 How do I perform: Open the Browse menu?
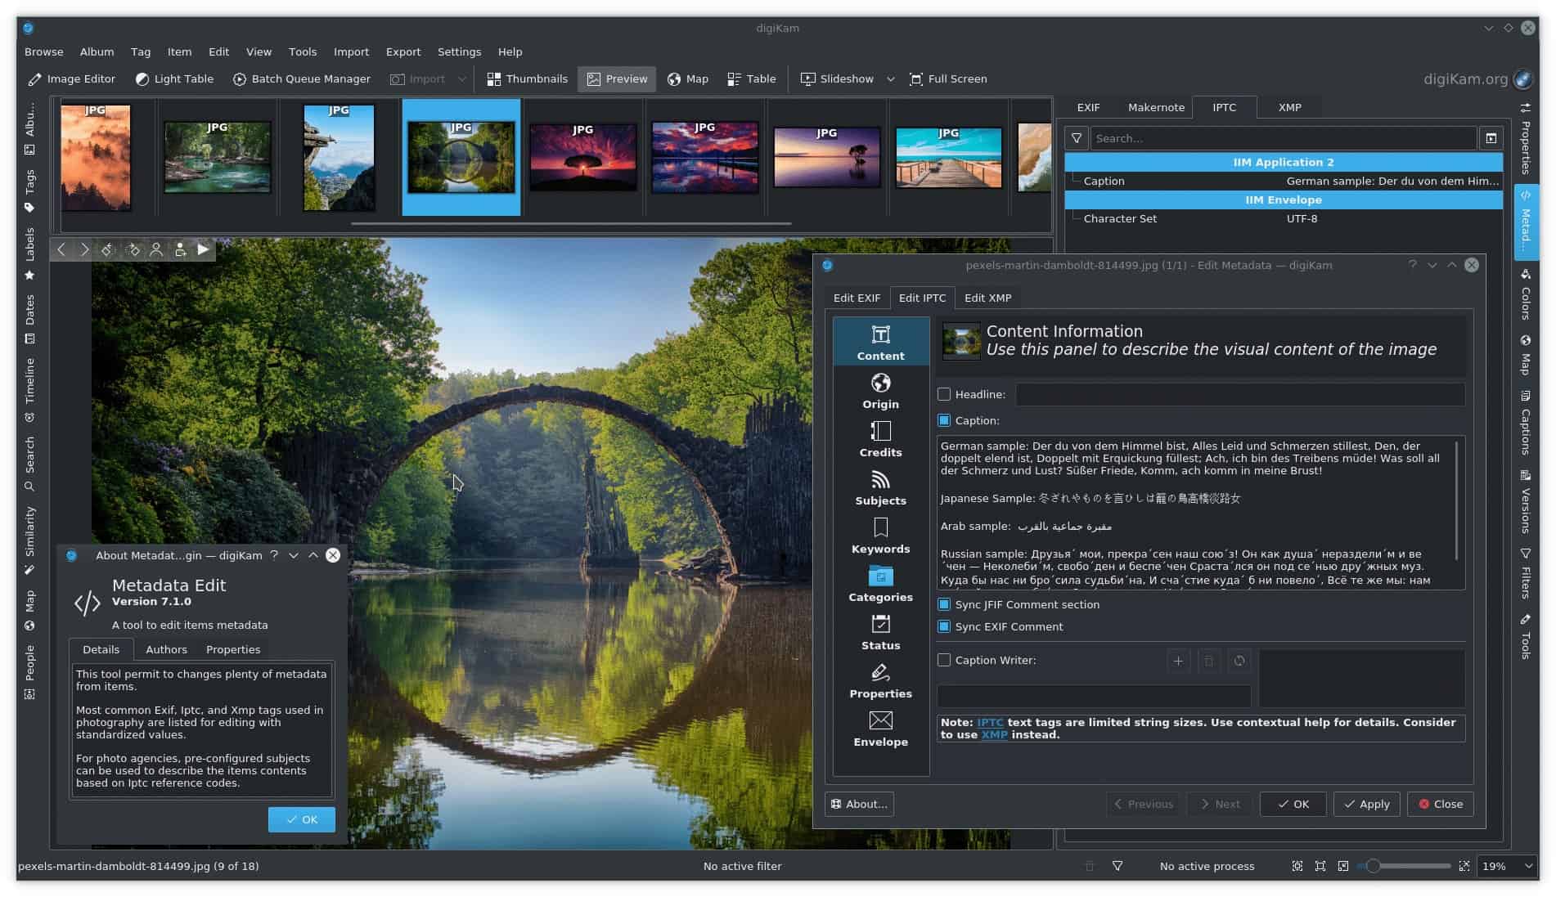coord(44,52)
